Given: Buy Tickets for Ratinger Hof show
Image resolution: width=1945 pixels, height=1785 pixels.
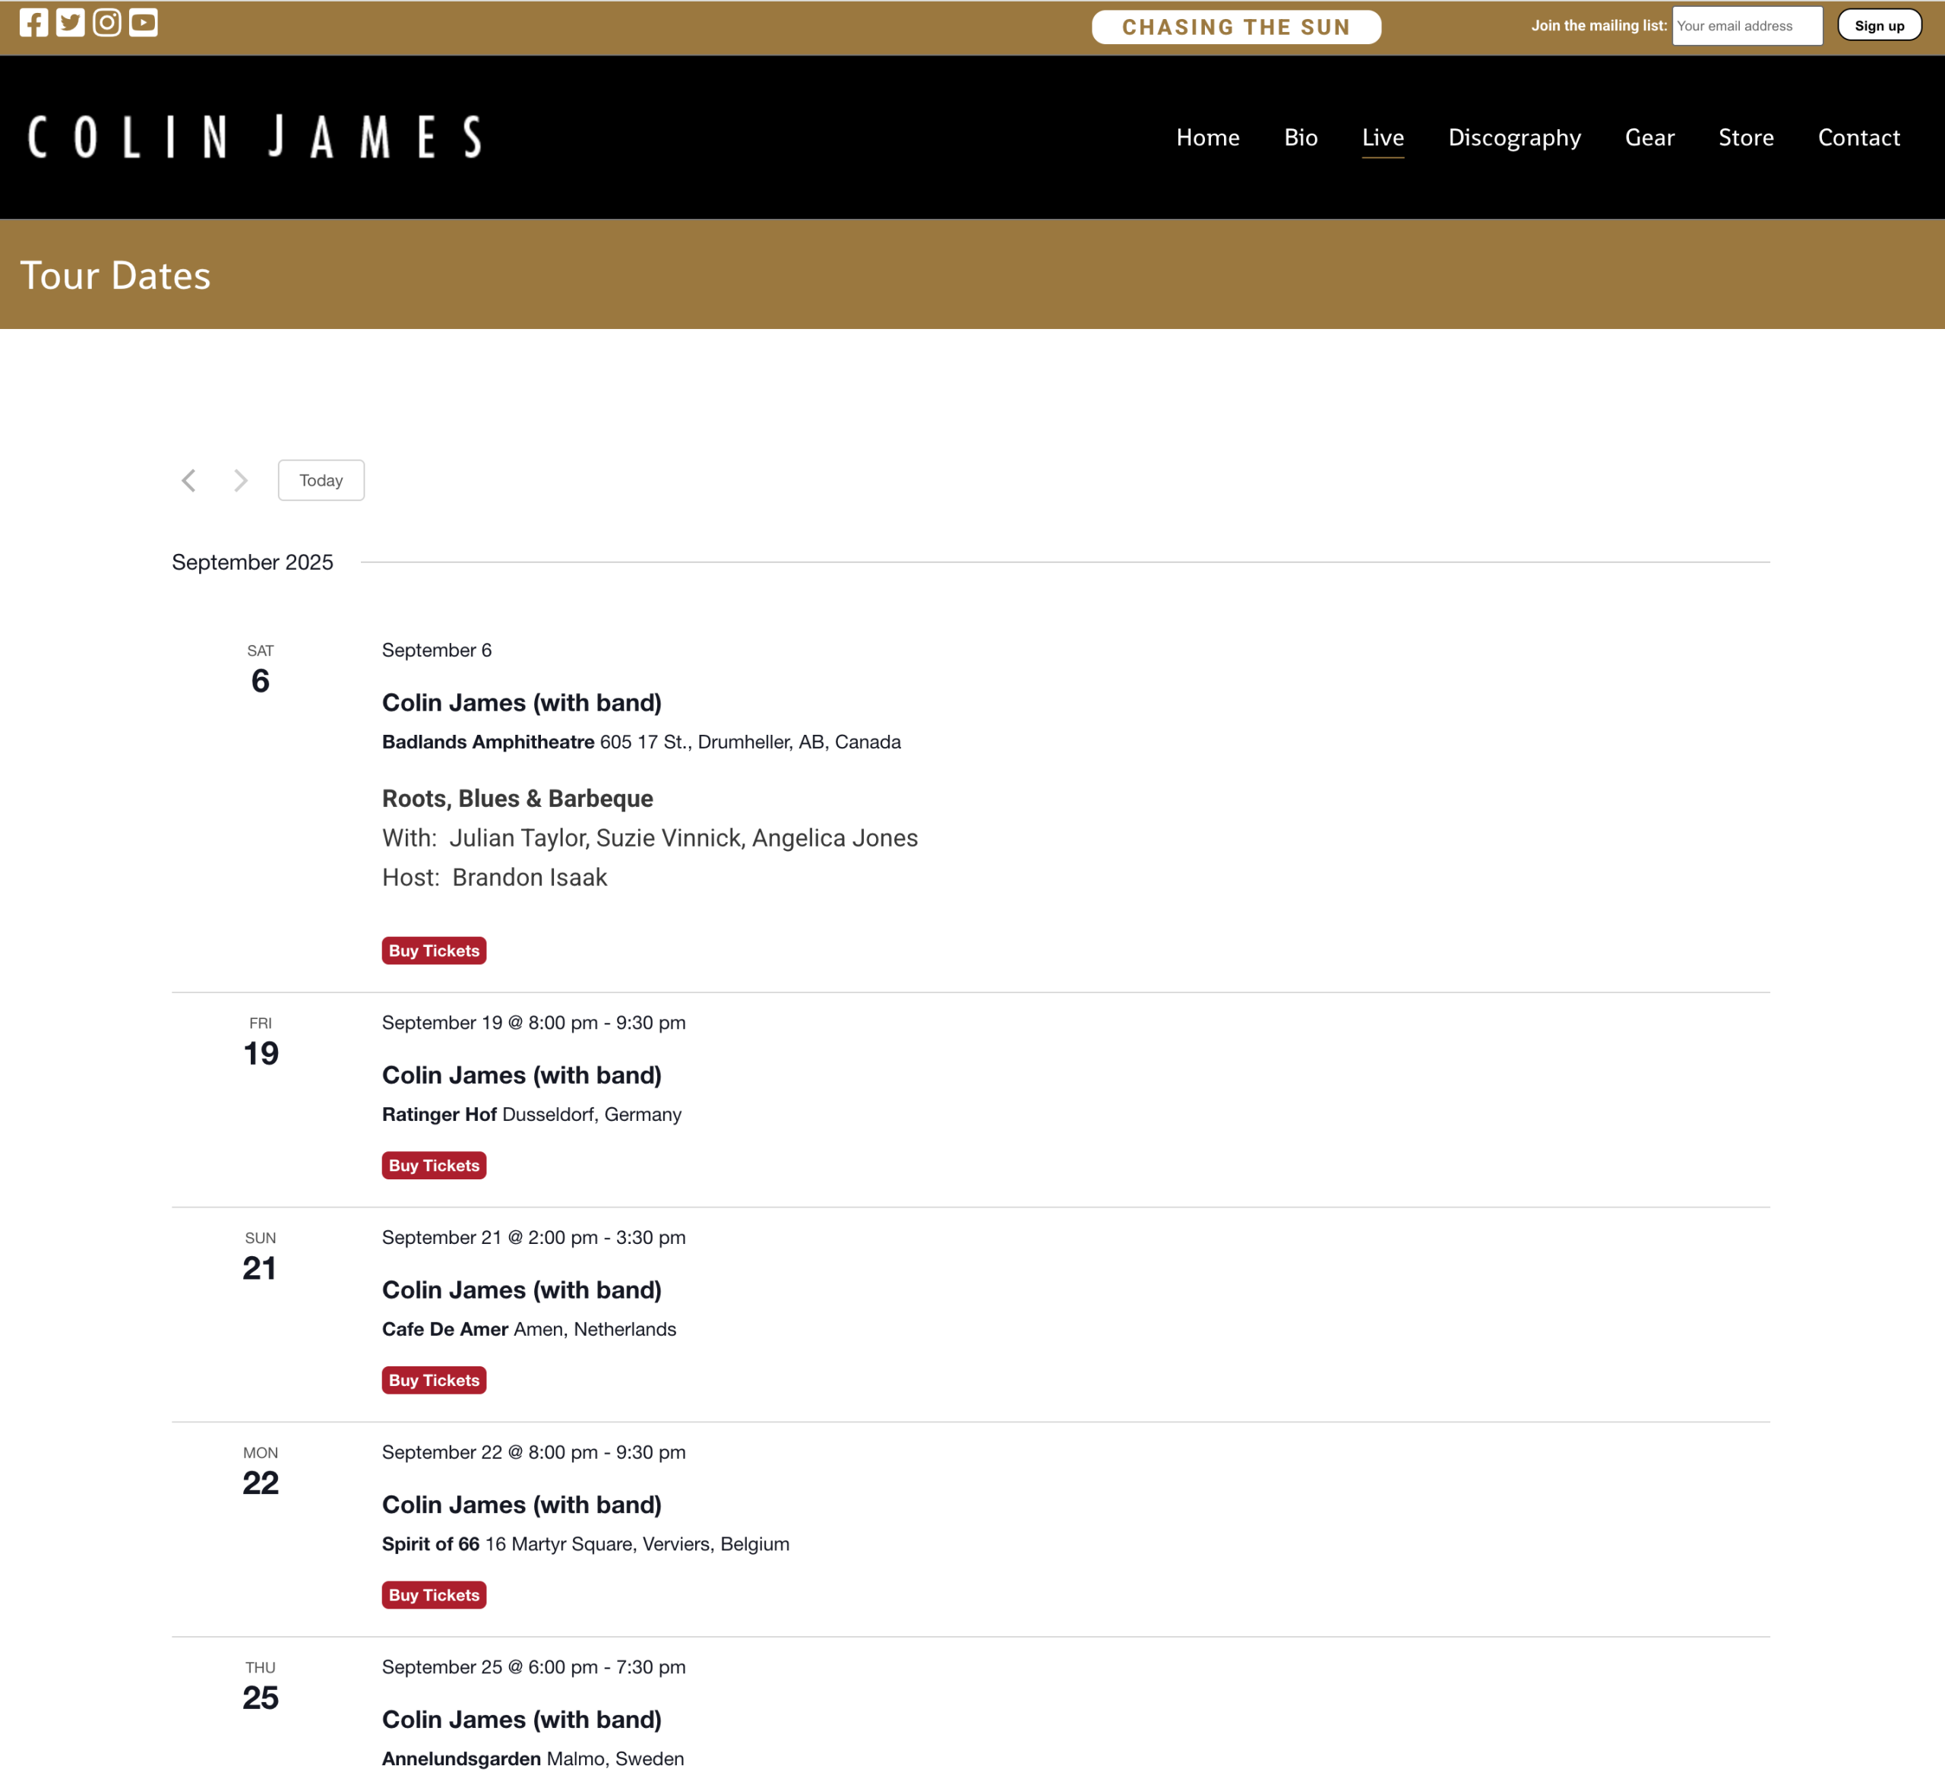Looking at the screenshot, I should (x=434, y=1165).
